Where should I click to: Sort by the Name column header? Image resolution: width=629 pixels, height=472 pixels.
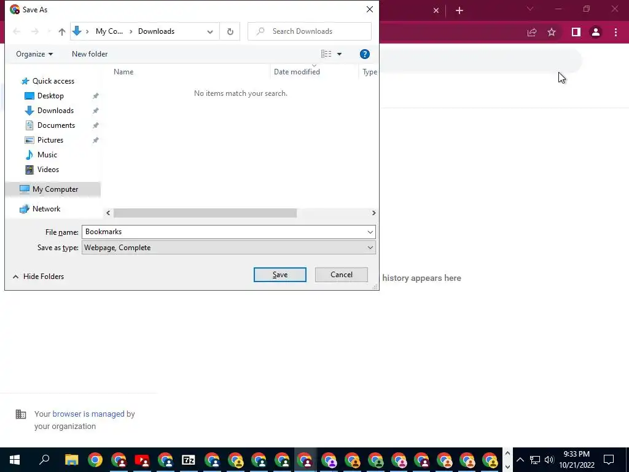123,72
